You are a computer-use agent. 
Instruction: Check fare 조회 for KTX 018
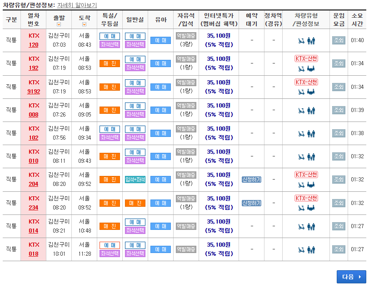(339, 249)
